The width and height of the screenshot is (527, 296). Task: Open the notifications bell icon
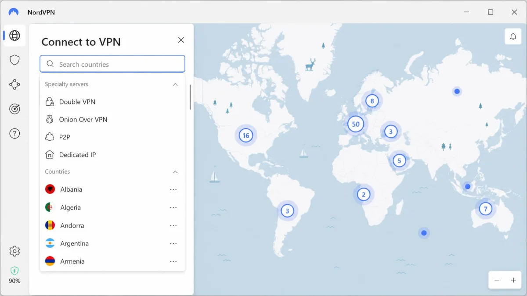[513, 36]
